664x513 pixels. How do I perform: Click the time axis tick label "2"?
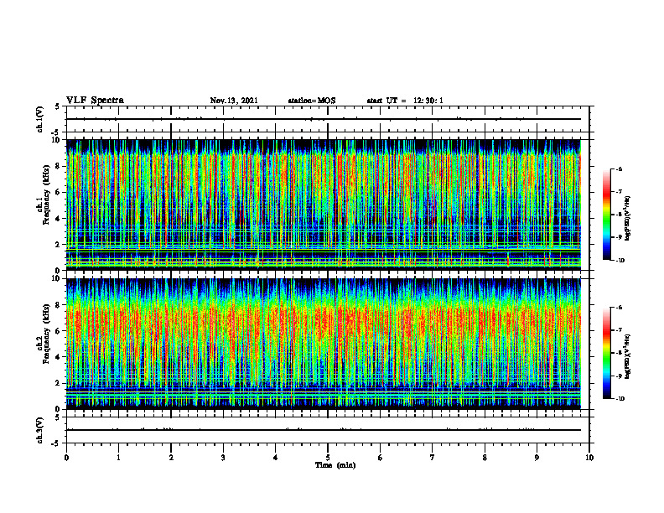click(171, 458)
